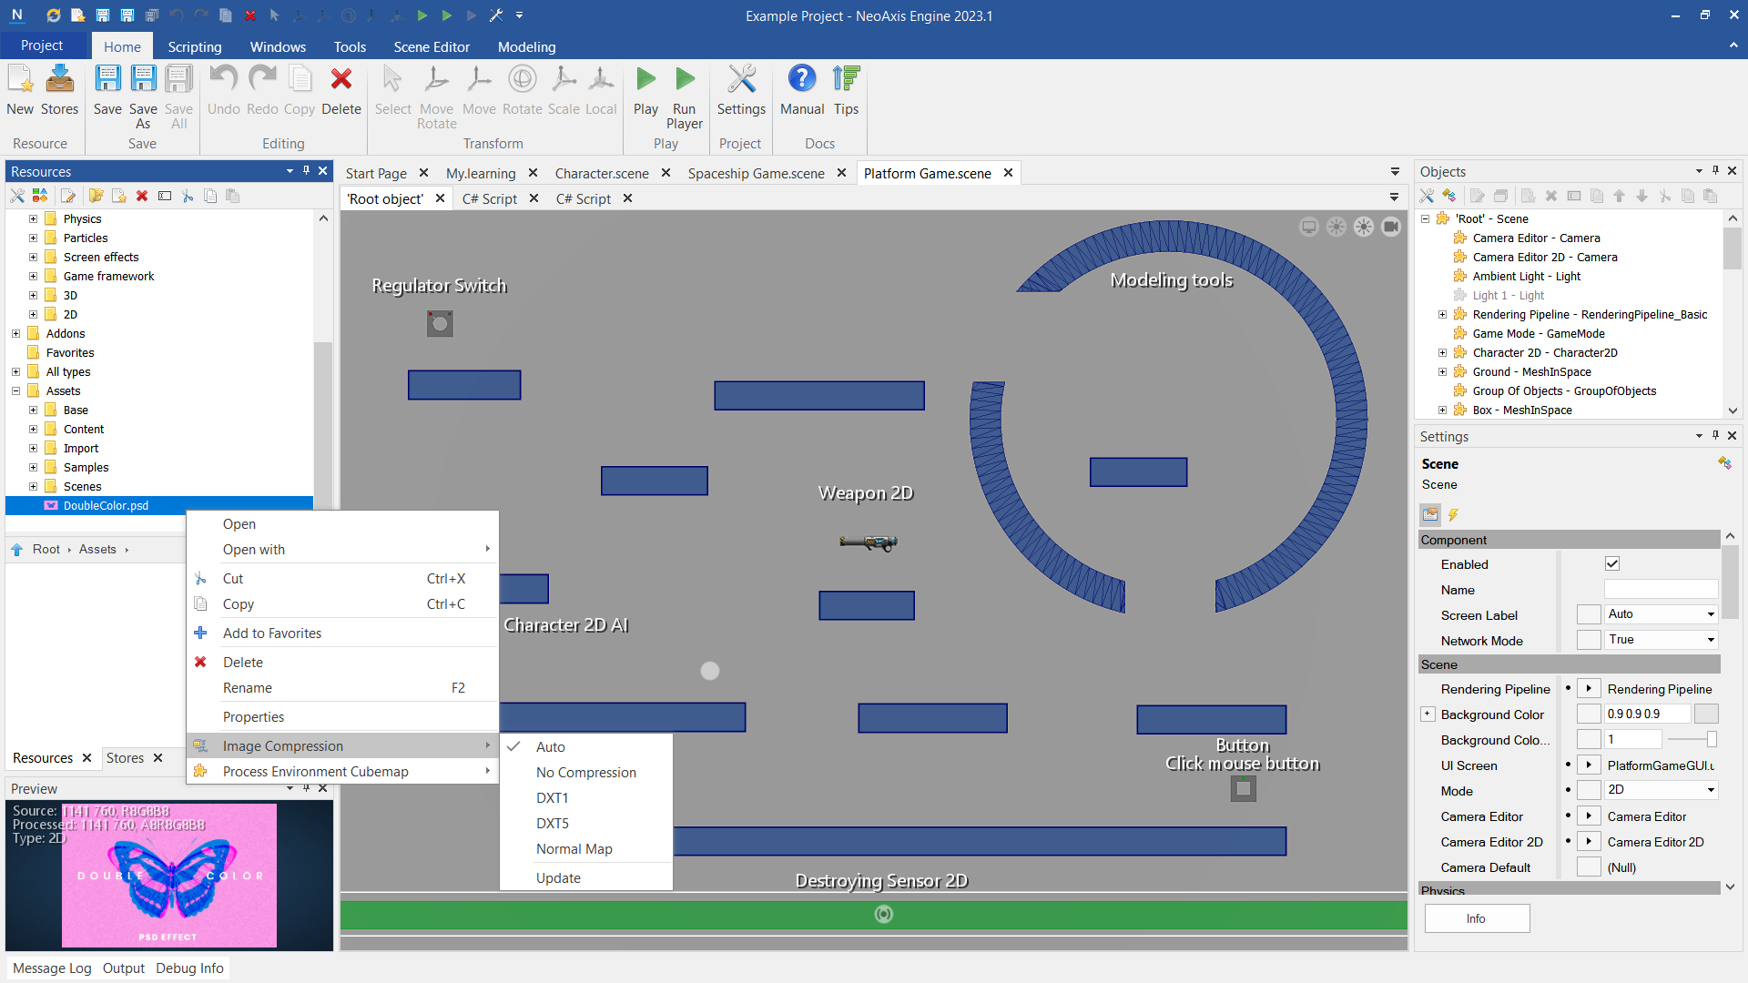Viewport: 1748px width, 983px height.
Task: Switch to the Scene Editor ribbon tab
Action: point(432,46)
